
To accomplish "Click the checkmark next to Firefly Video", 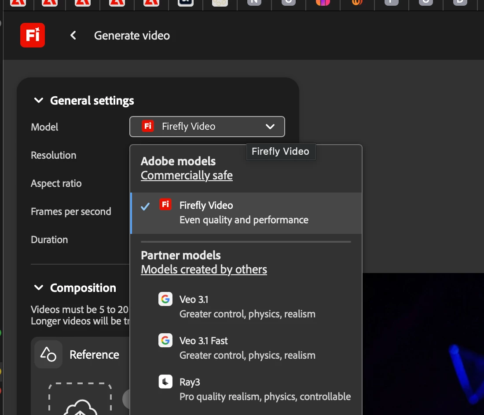I will (x=145, y=206).
